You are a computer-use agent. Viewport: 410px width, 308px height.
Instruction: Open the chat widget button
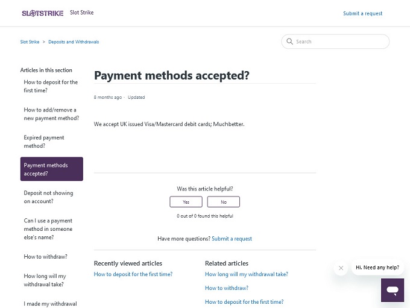pyautogui.click(x=392, y=290)
